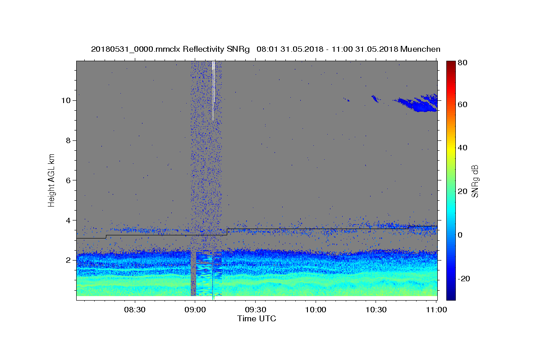541x360 pixels.
Task: Click the Time UTC axis title
Action: [x=257, y=319]
